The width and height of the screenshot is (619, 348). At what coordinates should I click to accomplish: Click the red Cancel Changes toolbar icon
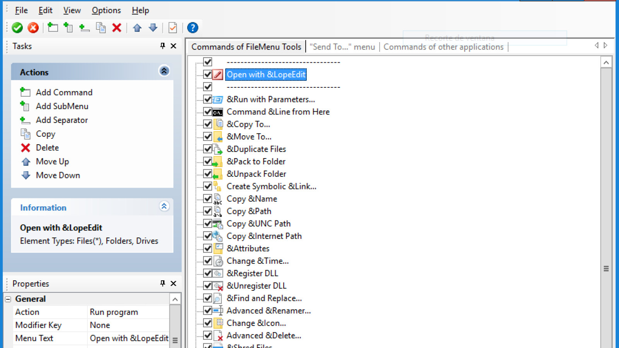coord(33,28)
